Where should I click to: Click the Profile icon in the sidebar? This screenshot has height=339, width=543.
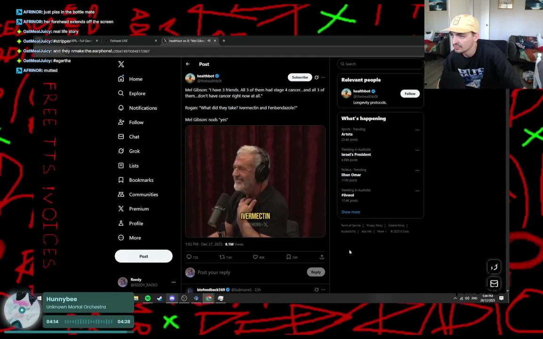(121, 223)
